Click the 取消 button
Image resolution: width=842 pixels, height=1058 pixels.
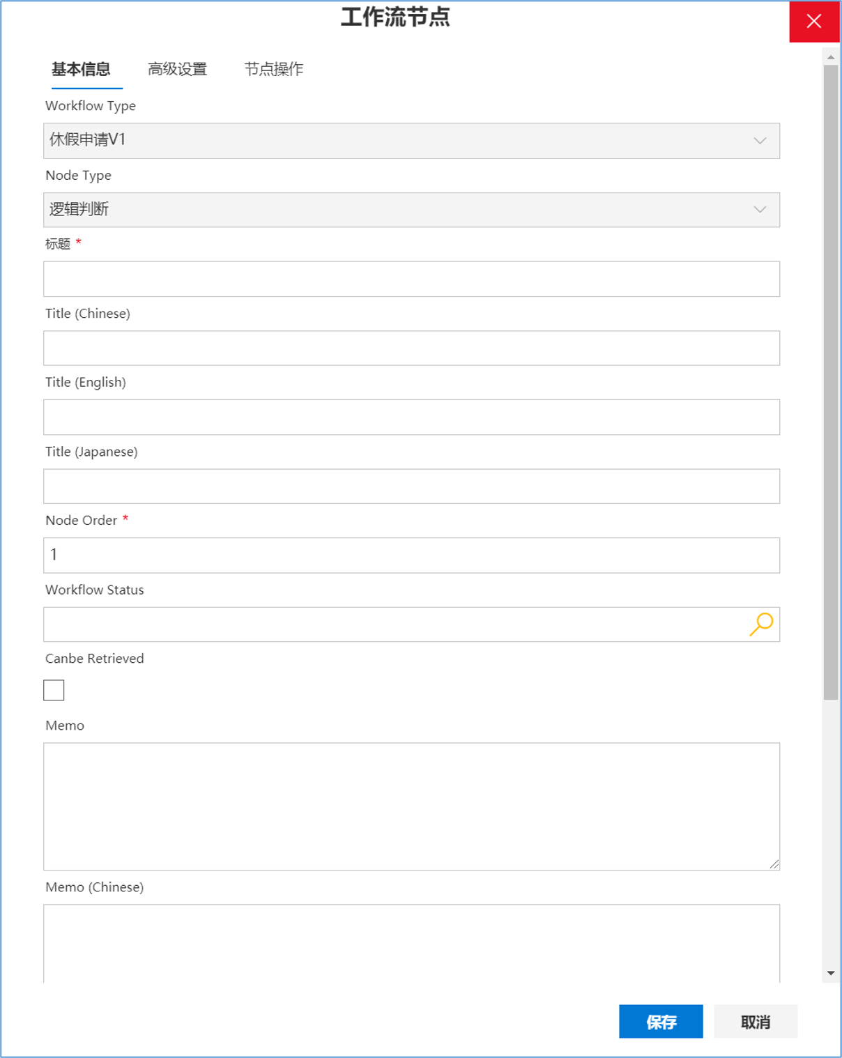tap(756, 1022)
